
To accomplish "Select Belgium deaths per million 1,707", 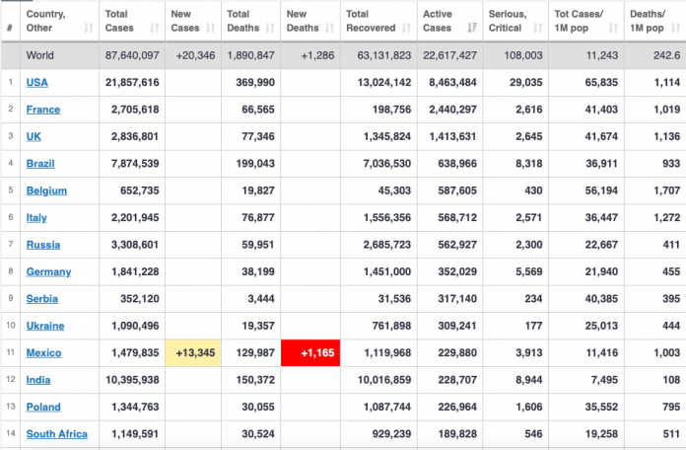I will click(667, 190).
